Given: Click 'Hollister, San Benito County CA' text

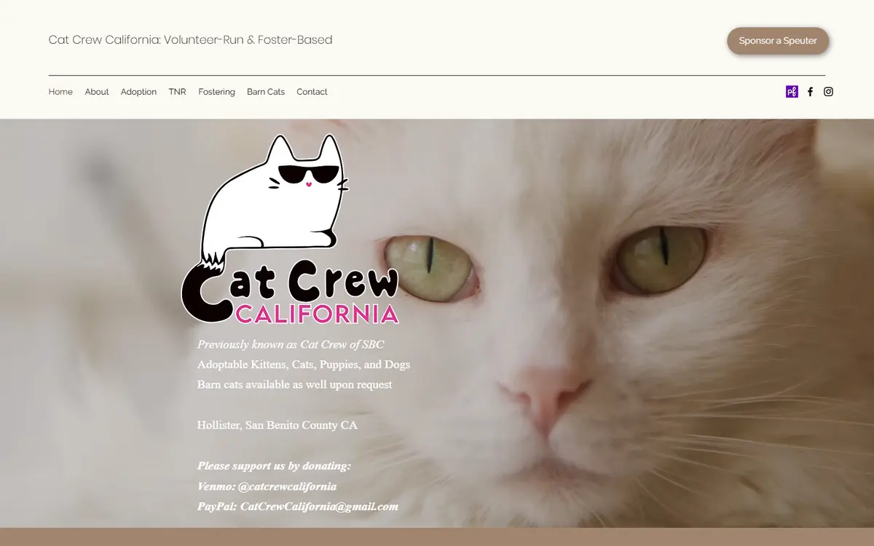Looking at the screenshot, I should pos(277,425).
